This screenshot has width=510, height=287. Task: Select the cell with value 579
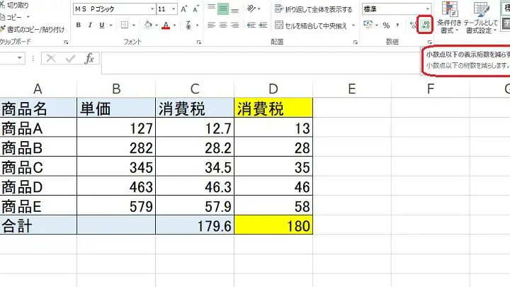pyautogui.click(x=116, y=206)
